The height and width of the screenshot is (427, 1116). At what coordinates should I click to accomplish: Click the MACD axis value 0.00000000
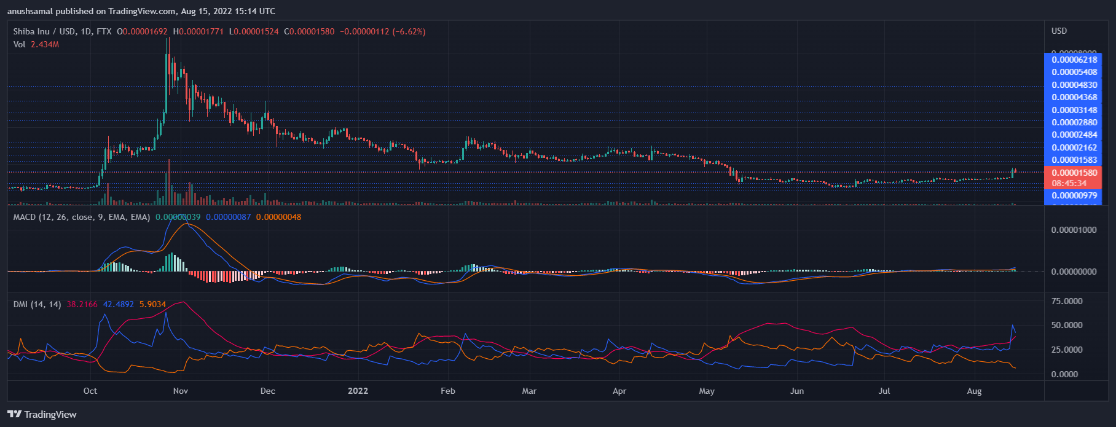click(x=1074, y=272)
